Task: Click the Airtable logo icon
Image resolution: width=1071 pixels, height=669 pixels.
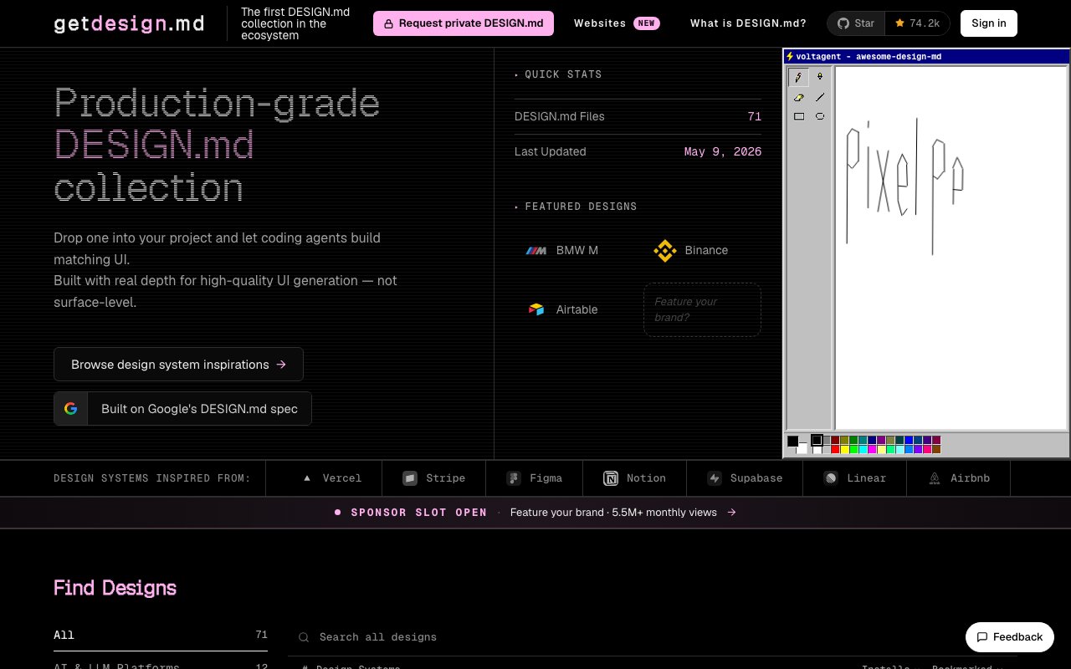Action: click(x=536, y=309)
